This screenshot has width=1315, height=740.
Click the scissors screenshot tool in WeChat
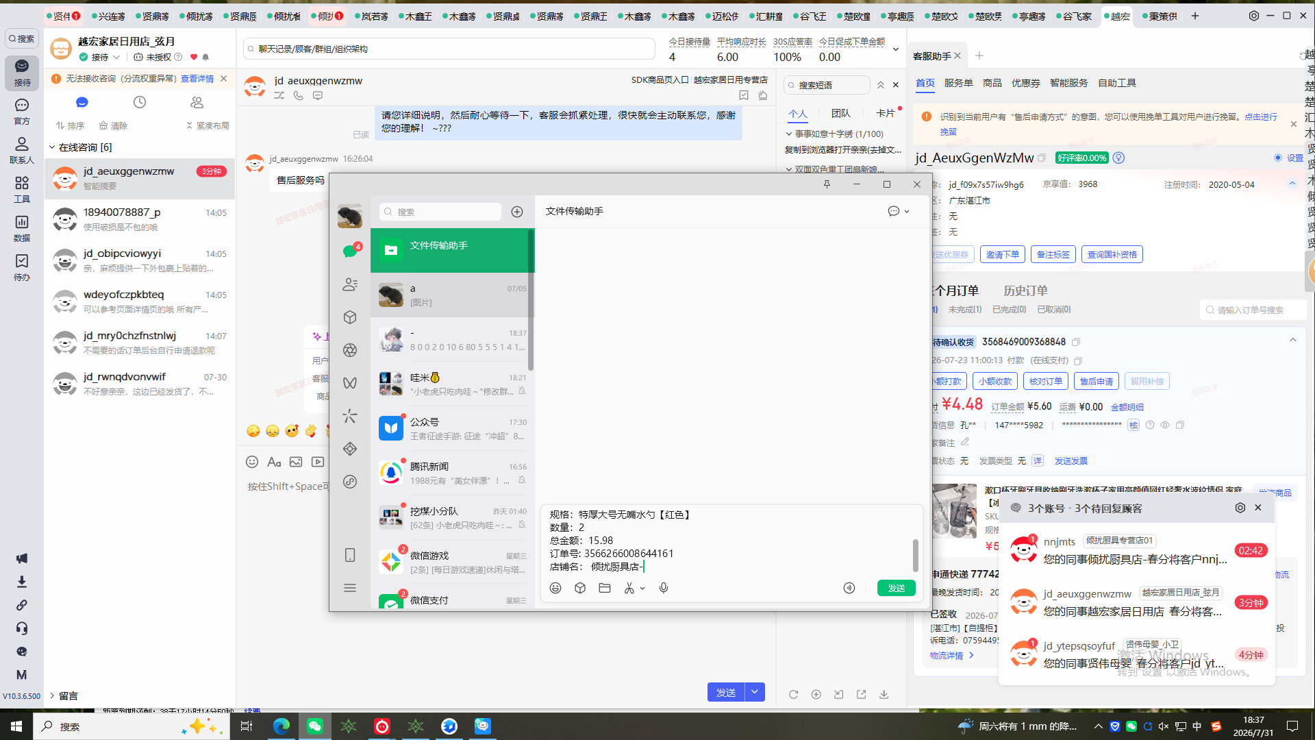pyautogui.click(x=629, y=588)
